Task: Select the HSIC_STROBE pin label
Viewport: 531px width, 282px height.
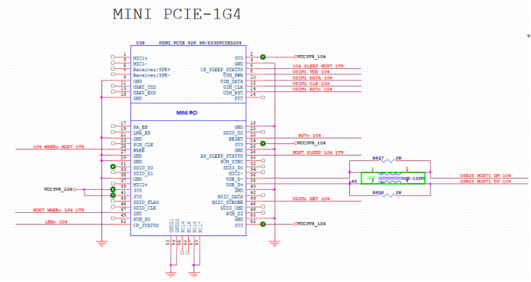Action: [227, 202]
